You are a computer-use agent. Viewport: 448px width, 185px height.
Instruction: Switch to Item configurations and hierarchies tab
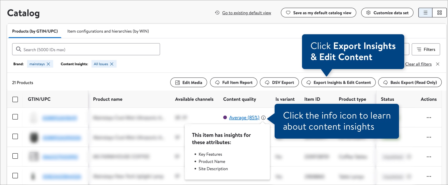108,31
